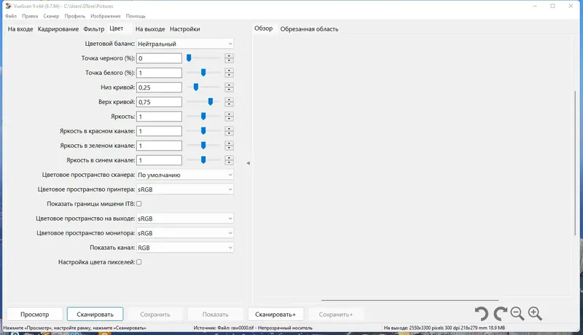The height and width of the screenshot is (335, 583).
Task: Decrease Точка белого with its down arrow
Action: pos(229,75)
